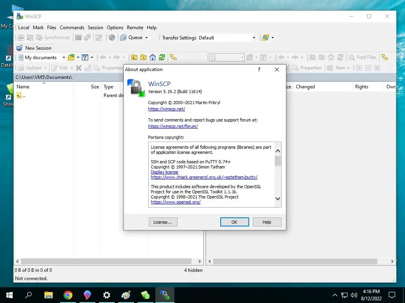
Task: Click the question mark dialog help icon
Action: 259,69
